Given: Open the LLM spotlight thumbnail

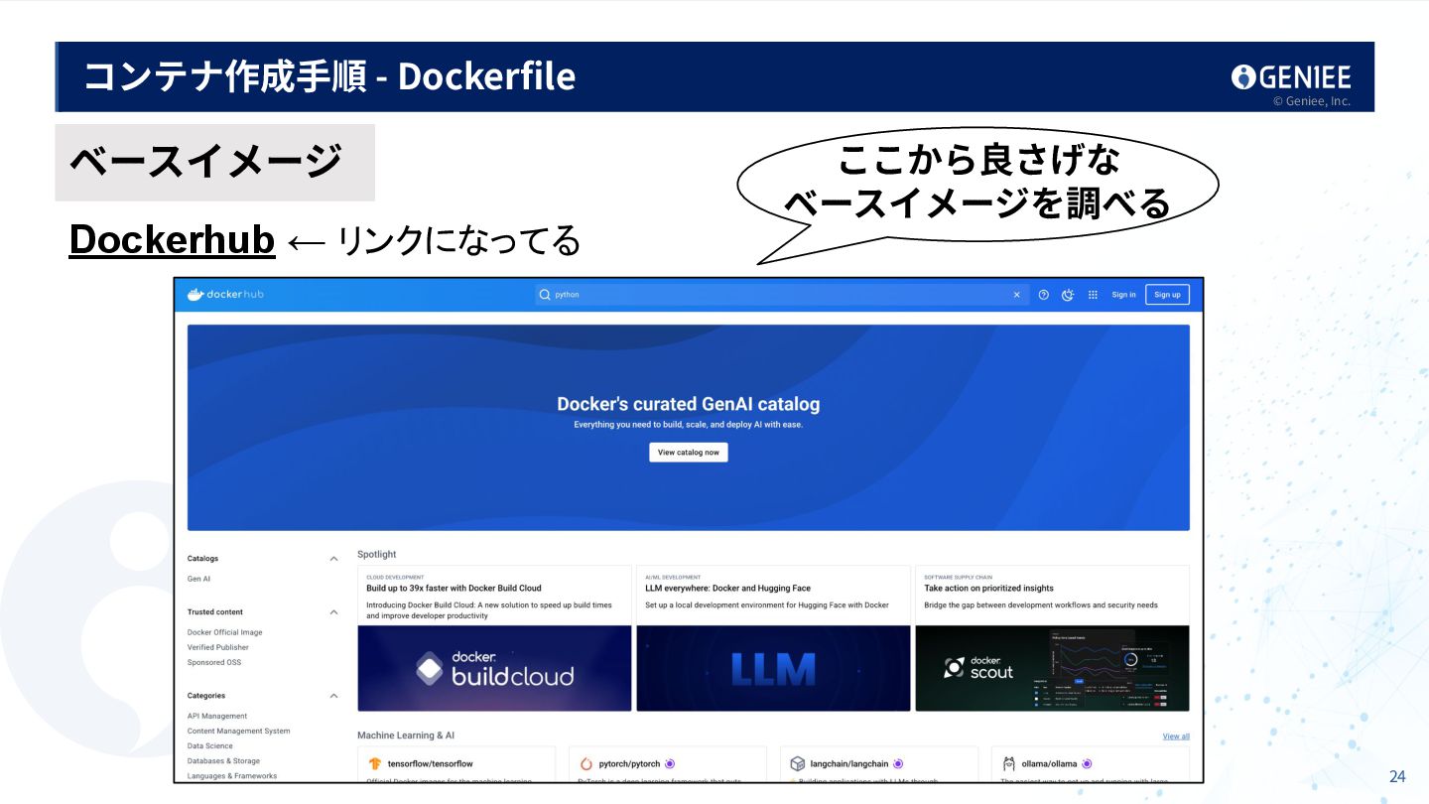Looking at the screenshot, I should 773,668.
